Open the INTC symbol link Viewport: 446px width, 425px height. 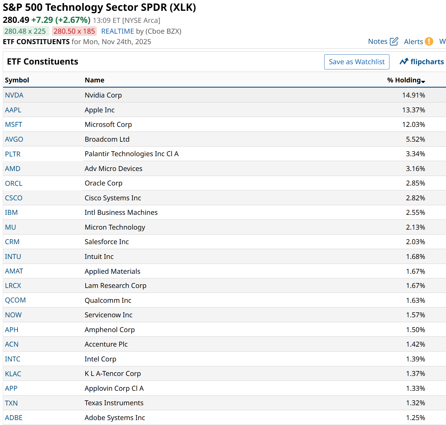pyautogui.click(x=13, y=359)
